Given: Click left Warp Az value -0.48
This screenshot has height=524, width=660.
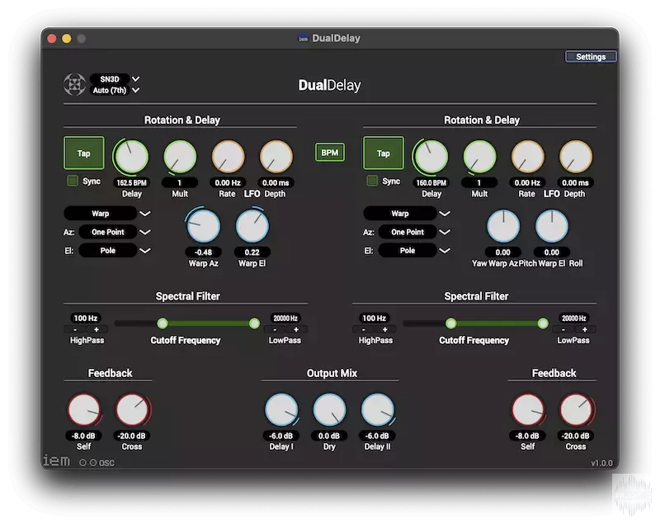Looking at the screenshot, I should pos(203,253).
